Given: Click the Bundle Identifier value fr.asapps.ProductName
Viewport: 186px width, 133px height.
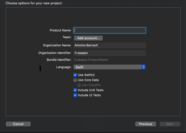Looking at the screenshot, I should click(x=91, y=60).
